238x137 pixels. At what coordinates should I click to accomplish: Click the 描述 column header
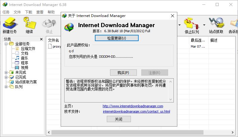(214, 40)
